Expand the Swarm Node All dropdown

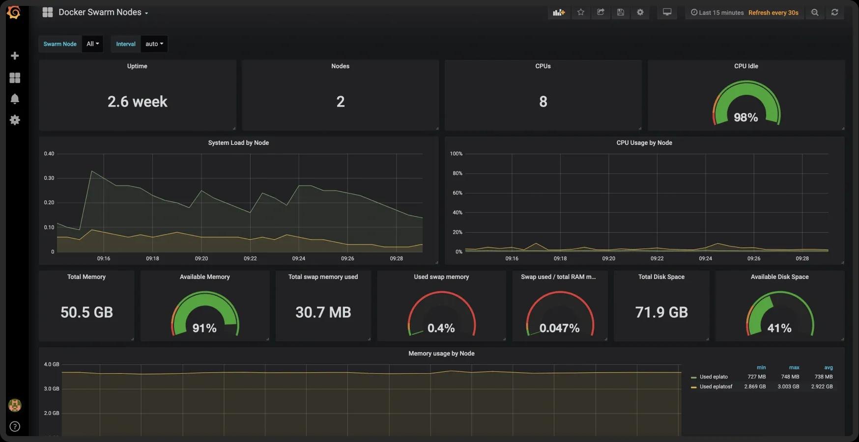tap(92, 44)
